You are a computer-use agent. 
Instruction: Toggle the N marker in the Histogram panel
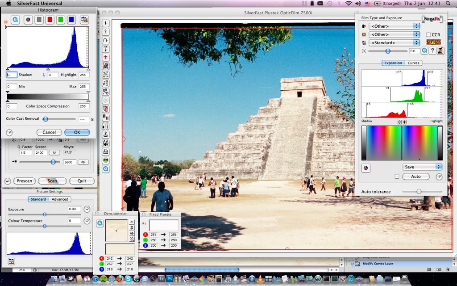point(6,21)
